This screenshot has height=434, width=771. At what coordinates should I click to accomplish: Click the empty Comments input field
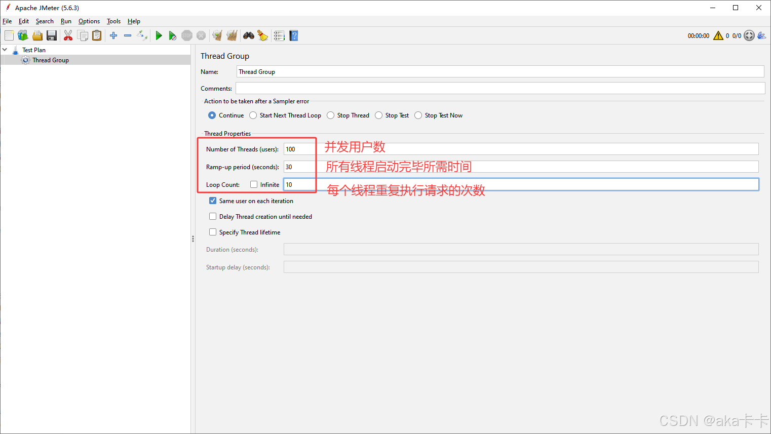click(x=500, y=88)
